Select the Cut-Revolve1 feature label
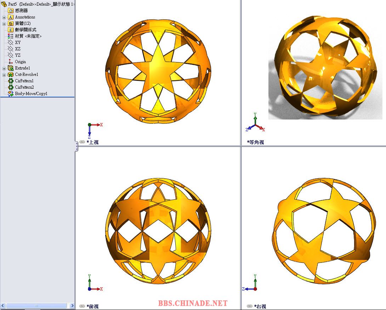This screenshot has width=386, height=310. coord(27,74)
